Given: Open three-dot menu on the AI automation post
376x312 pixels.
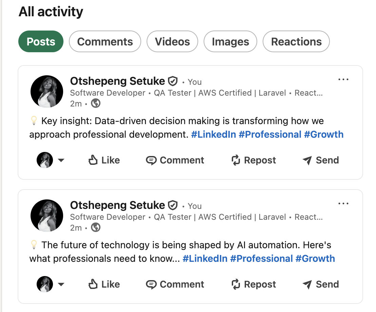Looking at the screenshot, I should coord(343,204).
